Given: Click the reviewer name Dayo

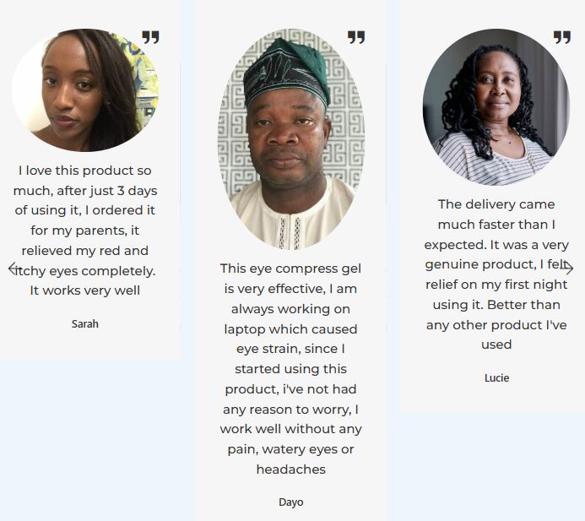Looking at the screenshot, I should [x=291, y=502].
